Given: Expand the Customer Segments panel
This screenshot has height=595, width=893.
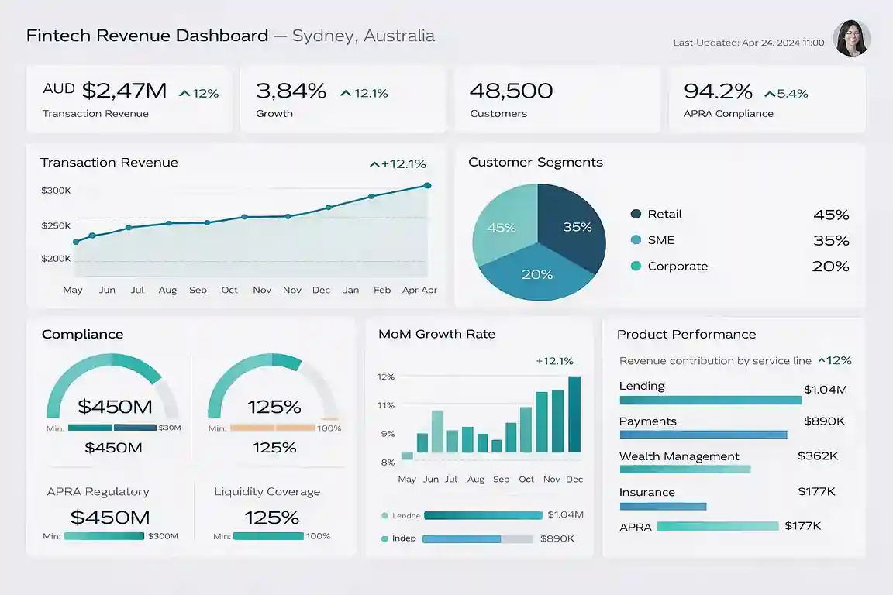Looking at the screenshot, I should [x=535, y=162].
